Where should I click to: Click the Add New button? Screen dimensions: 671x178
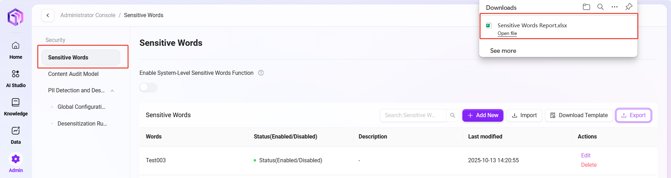(x=483, y=115)
